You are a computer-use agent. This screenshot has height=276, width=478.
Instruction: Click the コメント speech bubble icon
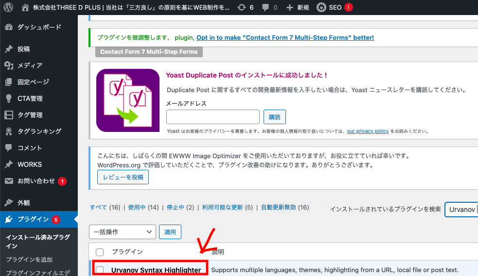point(9,148)
